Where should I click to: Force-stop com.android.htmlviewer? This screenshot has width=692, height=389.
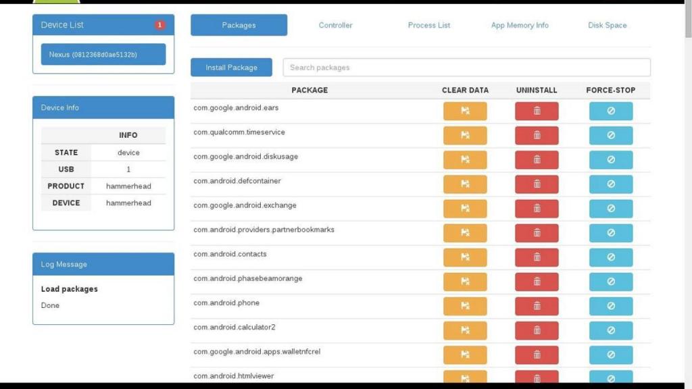610,378
